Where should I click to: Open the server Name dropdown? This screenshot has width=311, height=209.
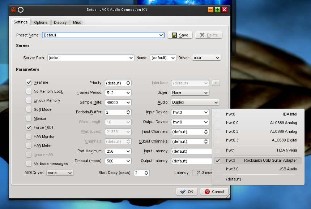[173, 58]
